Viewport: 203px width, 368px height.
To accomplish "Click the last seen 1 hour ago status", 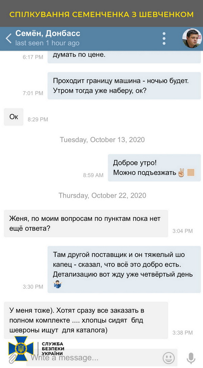I will (47, 43).
